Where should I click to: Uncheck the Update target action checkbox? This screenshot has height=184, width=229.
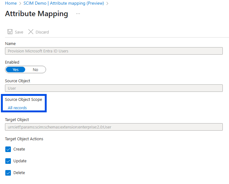[8, 161]
